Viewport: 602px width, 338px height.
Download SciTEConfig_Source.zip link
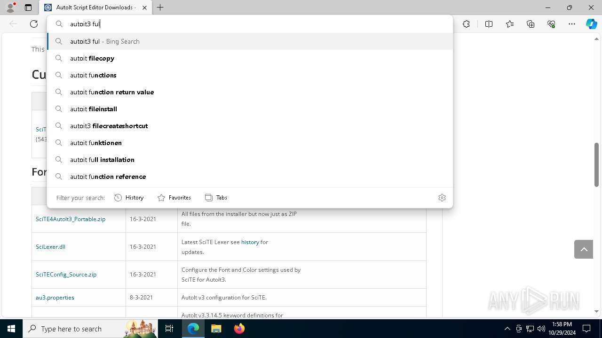66,274
